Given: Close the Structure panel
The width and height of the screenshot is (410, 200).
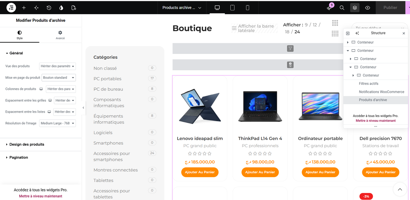Looking at the screenshot, I should [404, 33].
